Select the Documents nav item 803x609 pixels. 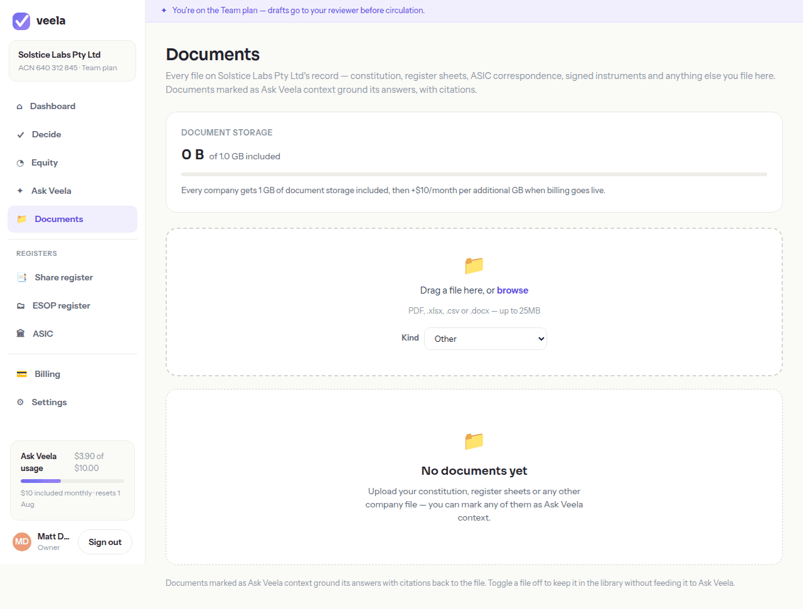coord(72,220)
